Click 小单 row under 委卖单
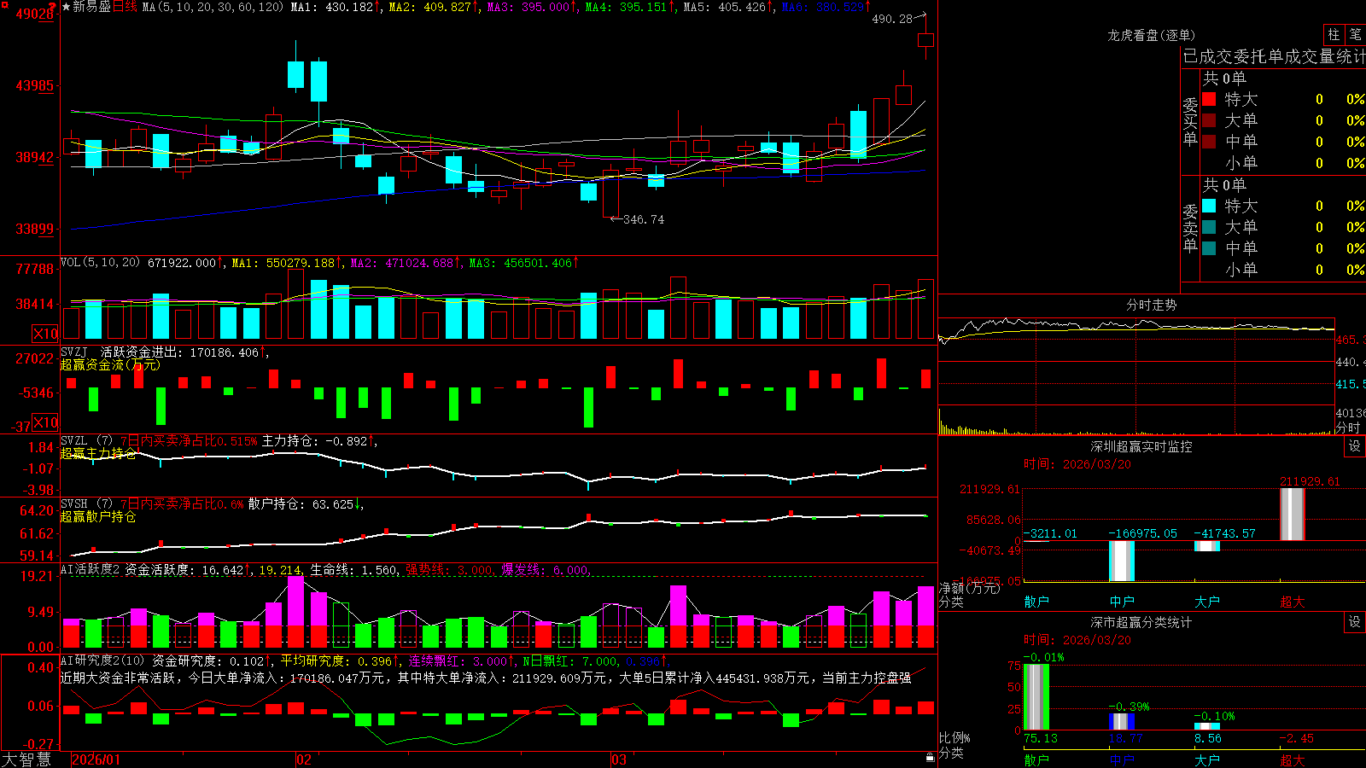 1282,270
